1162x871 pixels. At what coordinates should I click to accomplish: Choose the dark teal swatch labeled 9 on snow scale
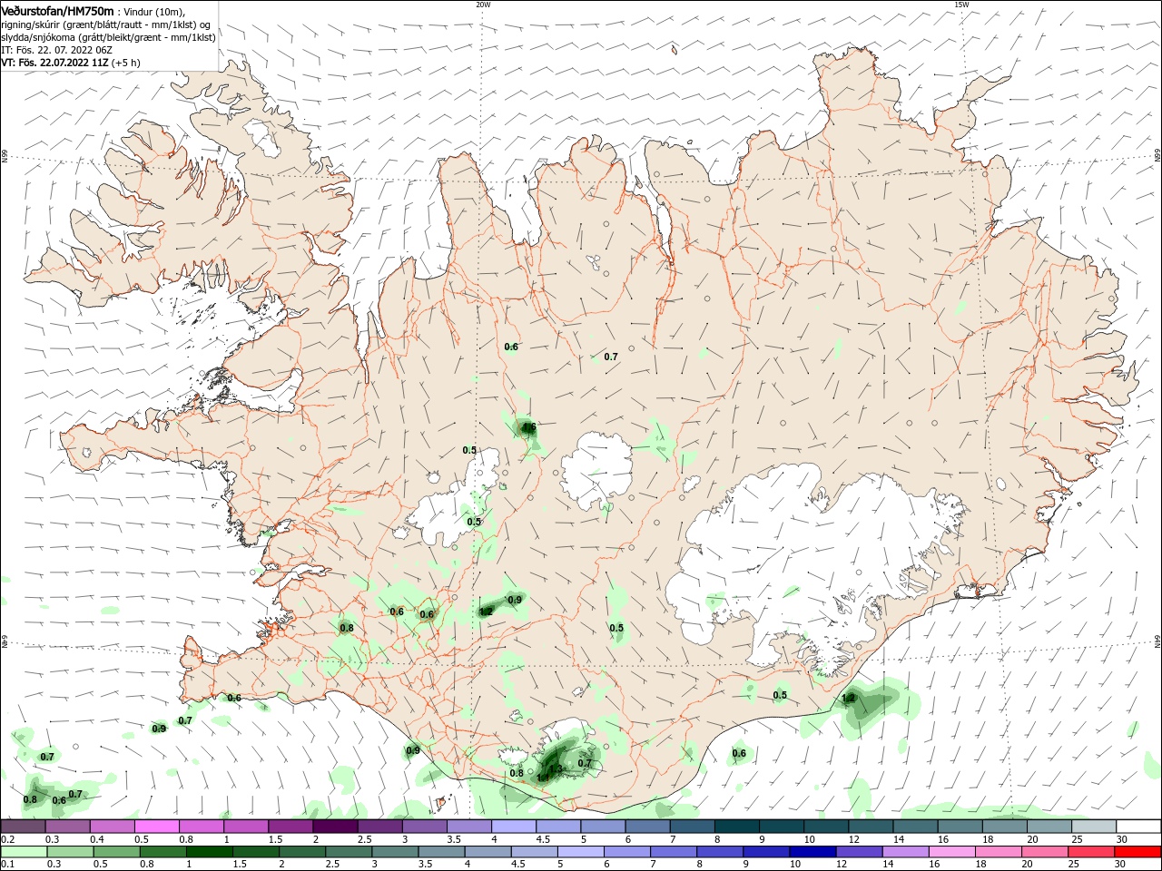tap(783, 827)
